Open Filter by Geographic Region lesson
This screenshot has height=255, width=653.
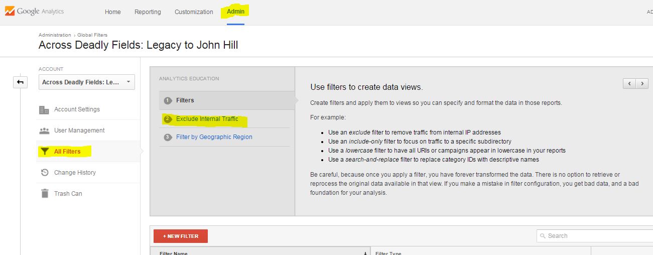coord(214,137)
